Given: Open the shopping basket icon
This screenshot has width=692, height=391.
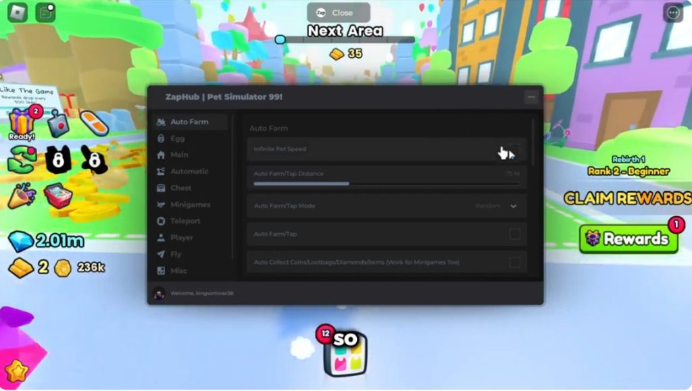Looking at the screenshot, I should click(x=58, y=195).
